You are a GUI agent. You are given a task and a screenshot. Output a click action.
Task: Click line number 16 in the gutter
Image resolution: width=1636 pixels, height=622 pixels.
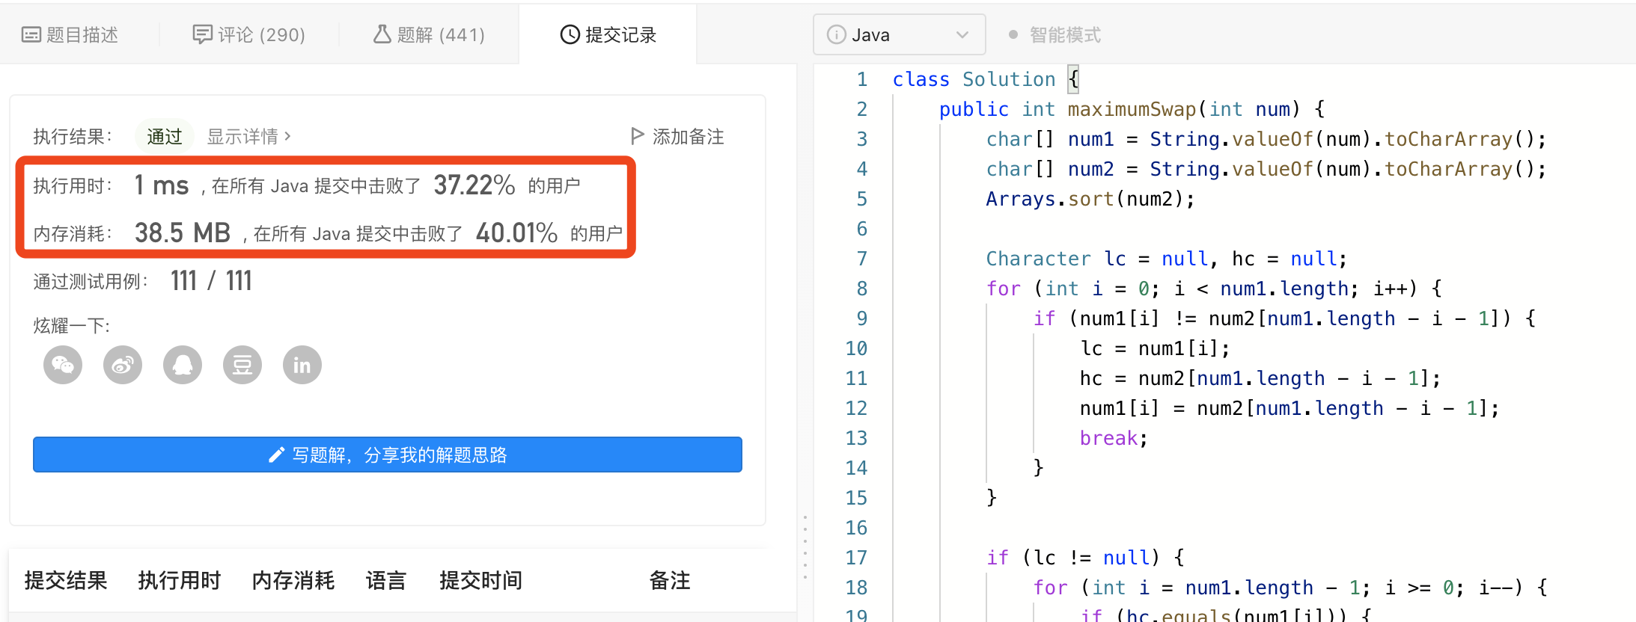coord(856,528)
